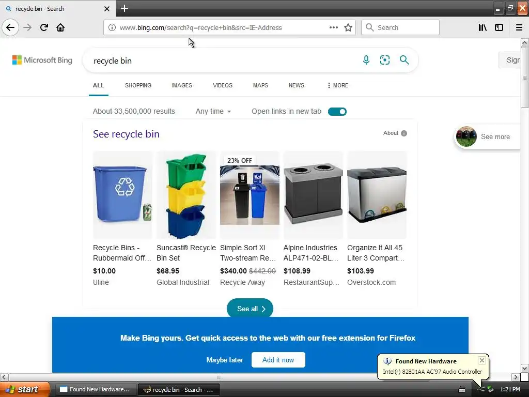Open the Suncast stacked bins image
The image size is (529, 397).
coord(186,195)
